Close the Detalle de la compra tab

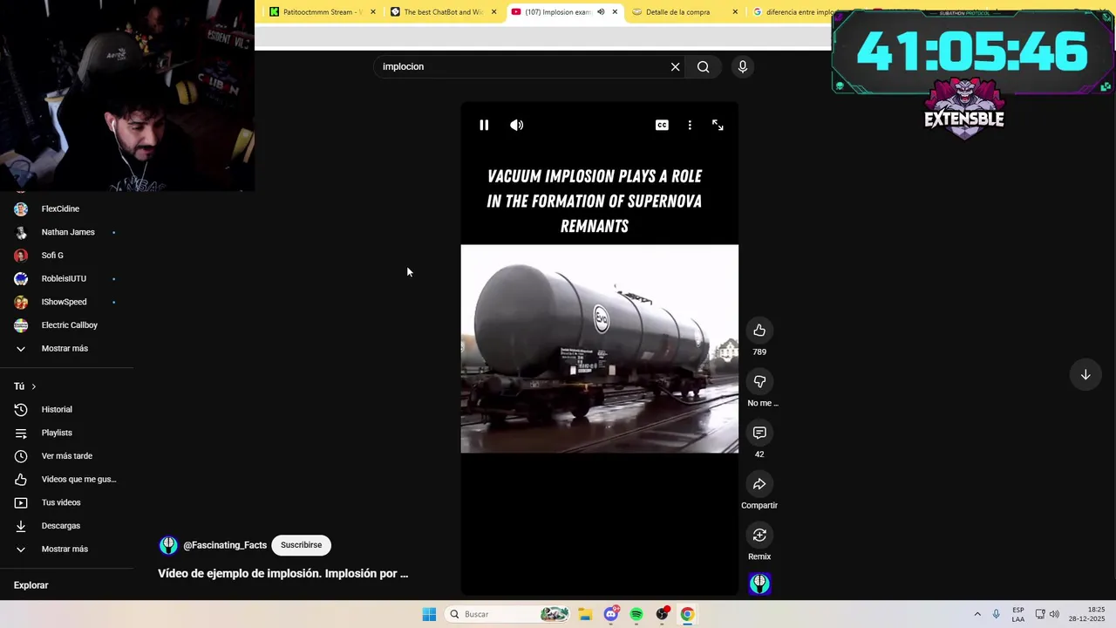tap(735, 12)
